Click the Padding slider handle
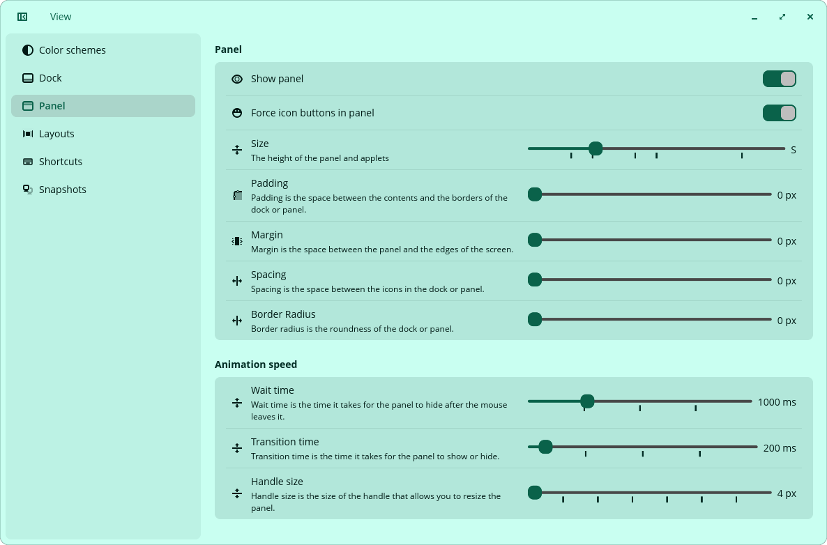This screenshot has width=827, height=545. click(535, 194)
